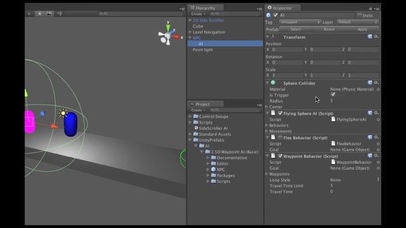This screenshot has height=228, width=406.
Task: Click the Prefab Revert button
Action: click(x=329, y=29)
